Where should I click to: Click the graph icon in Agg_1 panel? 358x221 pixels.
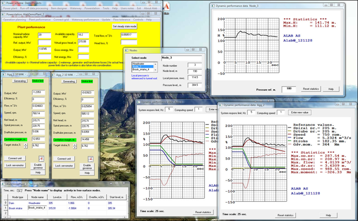coord(41,158)
